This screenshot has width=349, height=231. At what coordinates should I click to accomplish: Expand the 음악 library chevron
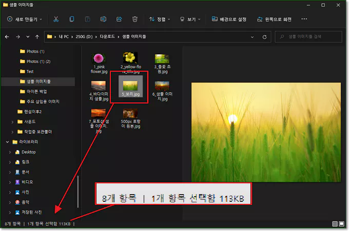10,202
